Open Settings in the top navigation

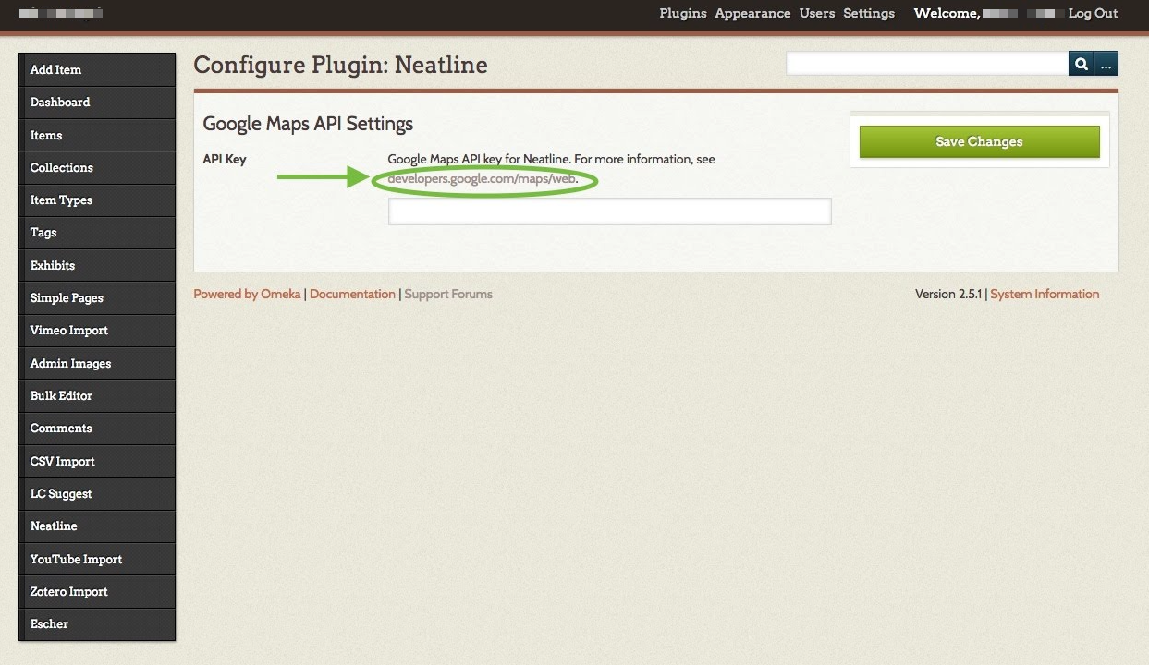coord(869,13)
